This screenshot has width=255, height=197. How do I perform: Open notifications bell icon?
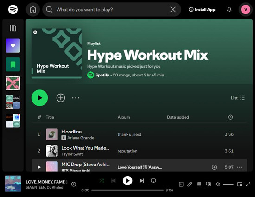229,9
